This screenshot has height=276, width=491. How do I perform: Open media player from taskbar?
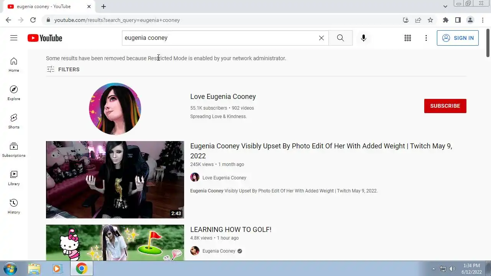[58, 269]
